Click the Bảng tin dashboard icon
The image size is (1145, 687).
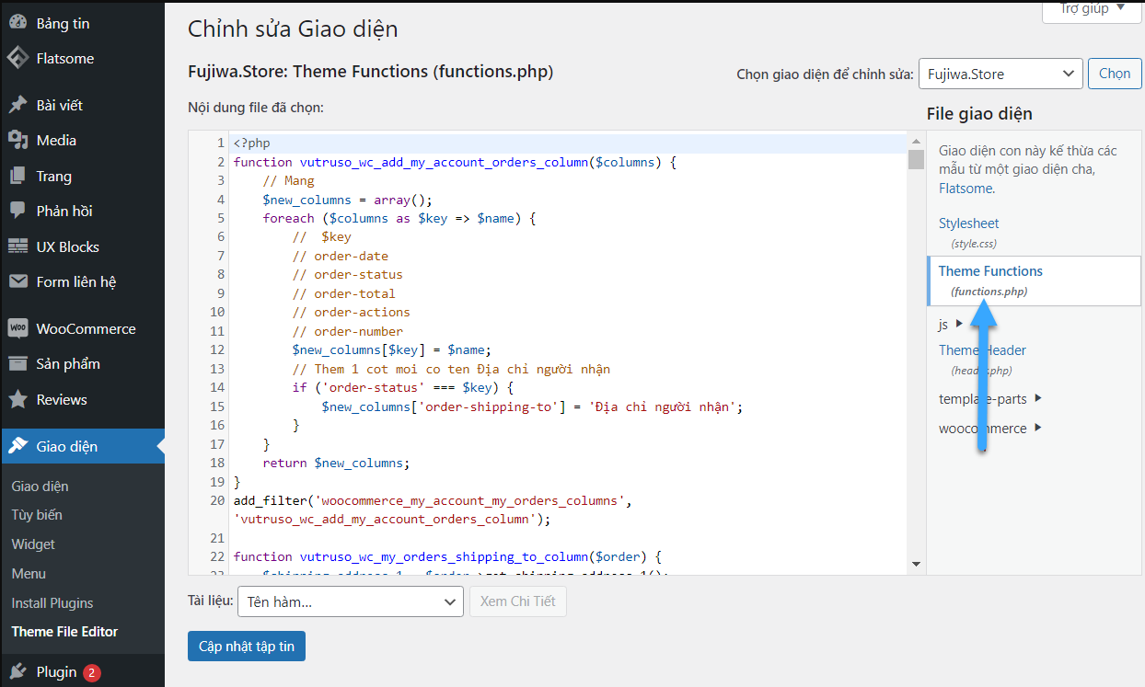17,23
